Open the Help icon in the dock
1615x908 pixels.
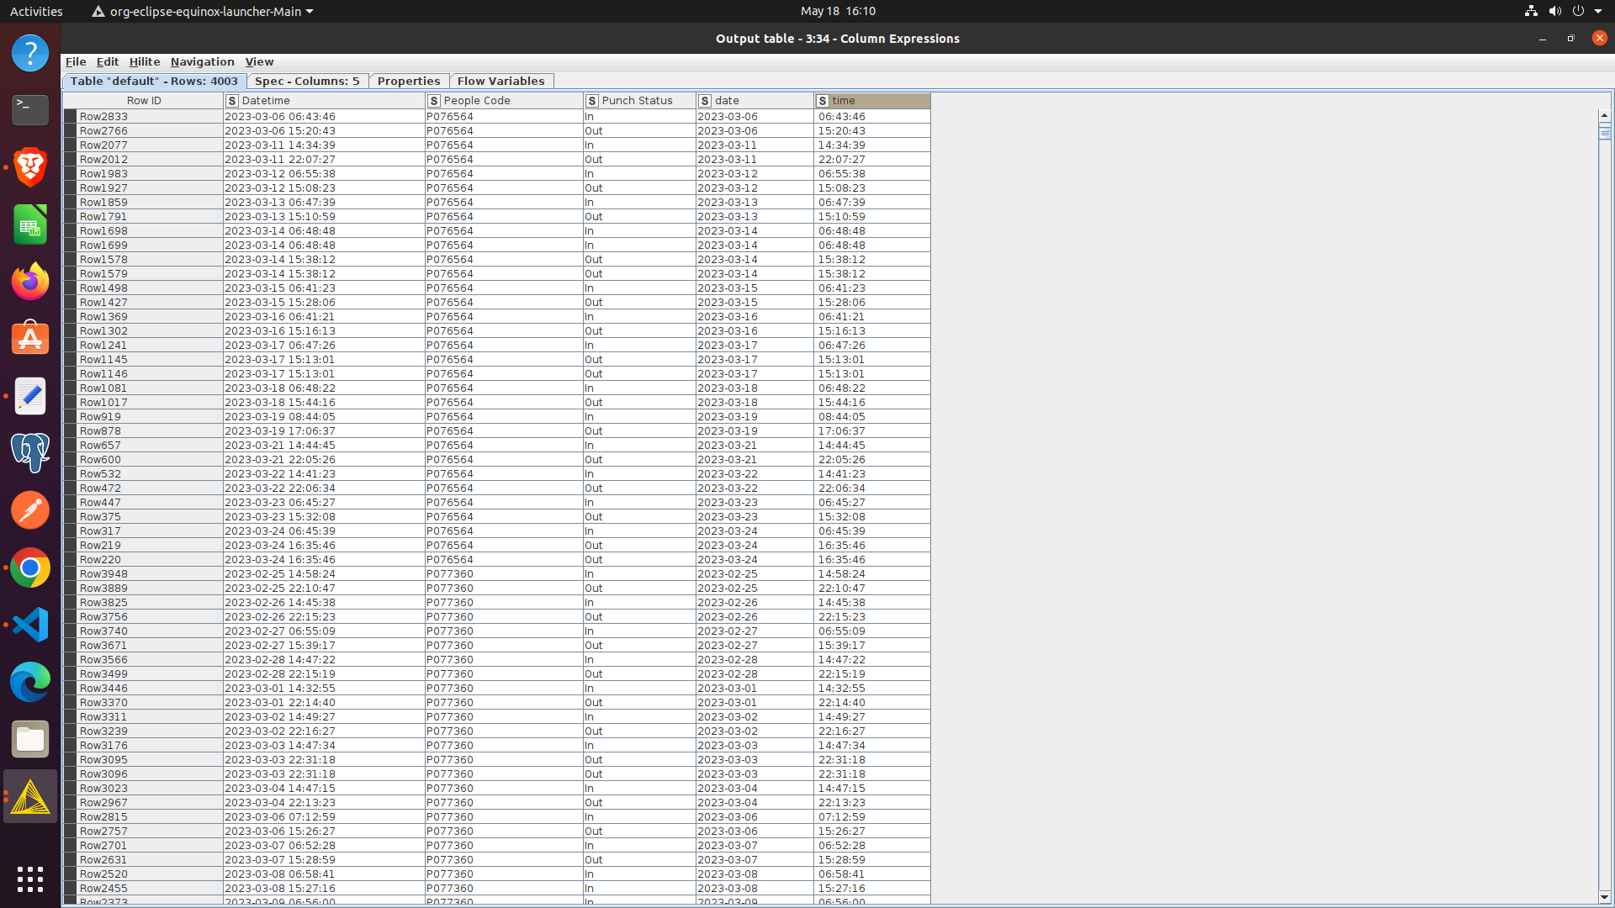tap(30, 53)
